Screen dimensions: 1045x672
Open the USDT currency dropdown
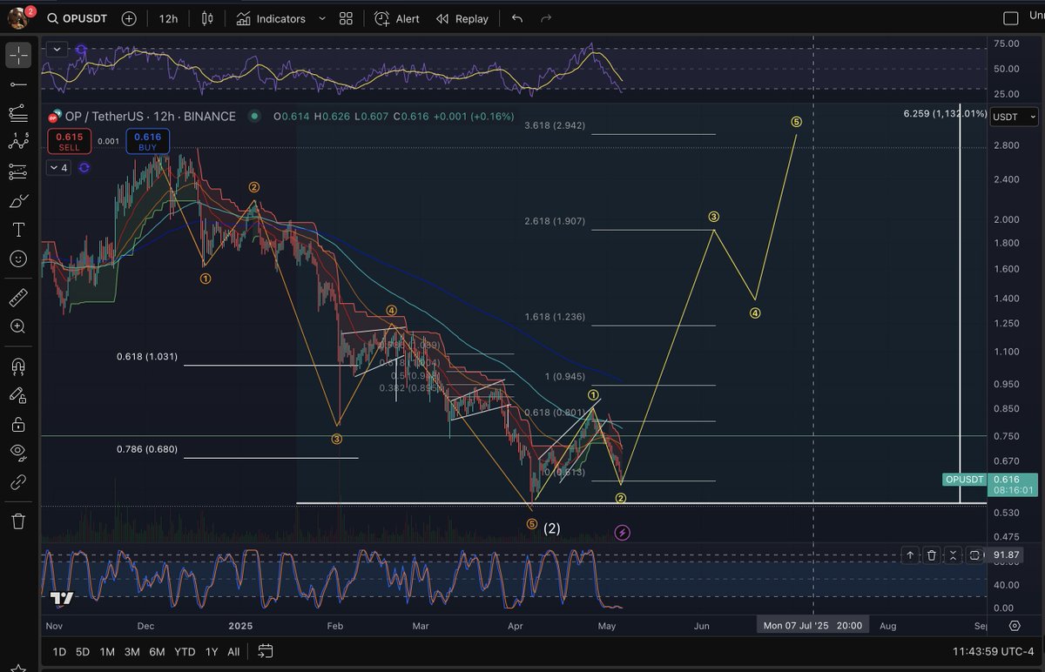(1013, 117)
